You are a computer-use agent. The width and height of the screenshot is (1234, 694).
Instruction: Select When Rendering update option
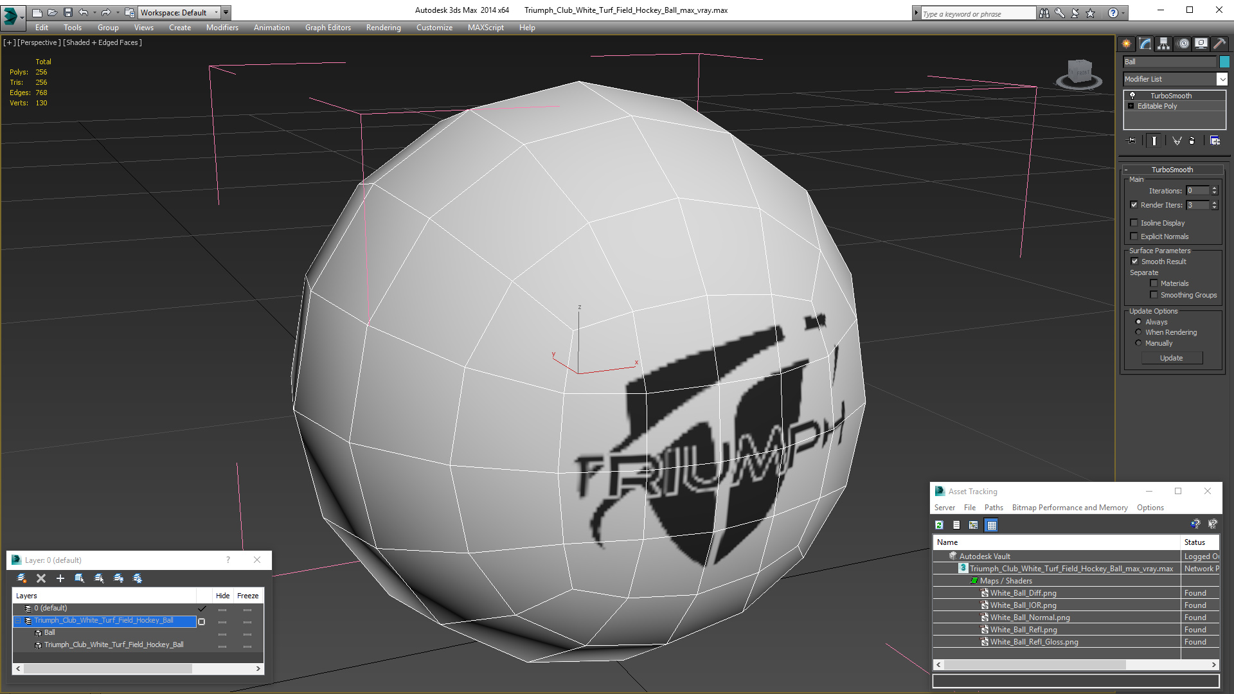click(x=1139, y=332)
